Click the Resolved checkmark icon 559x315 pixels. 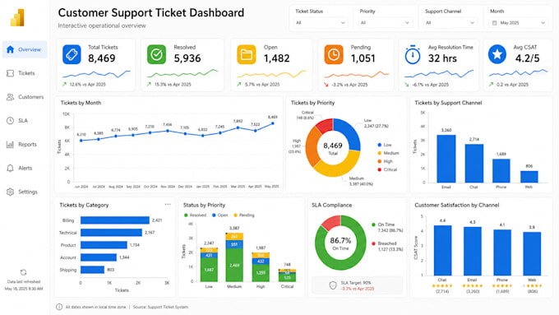pyautogui.click(x=156, y=54)
